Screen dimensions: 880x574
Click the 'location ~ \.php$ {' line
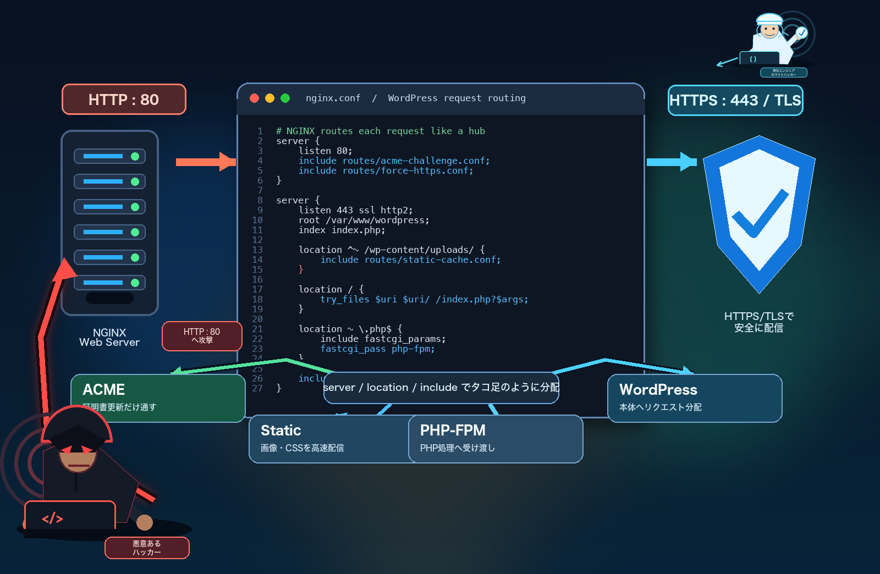point(350,329)
